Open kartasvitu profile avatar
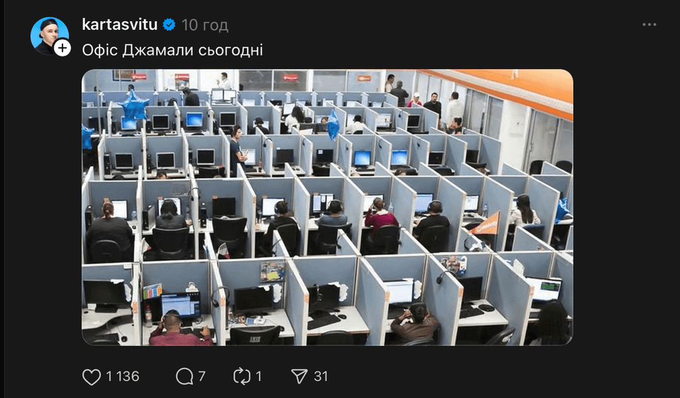 click(x=49, y=36)
